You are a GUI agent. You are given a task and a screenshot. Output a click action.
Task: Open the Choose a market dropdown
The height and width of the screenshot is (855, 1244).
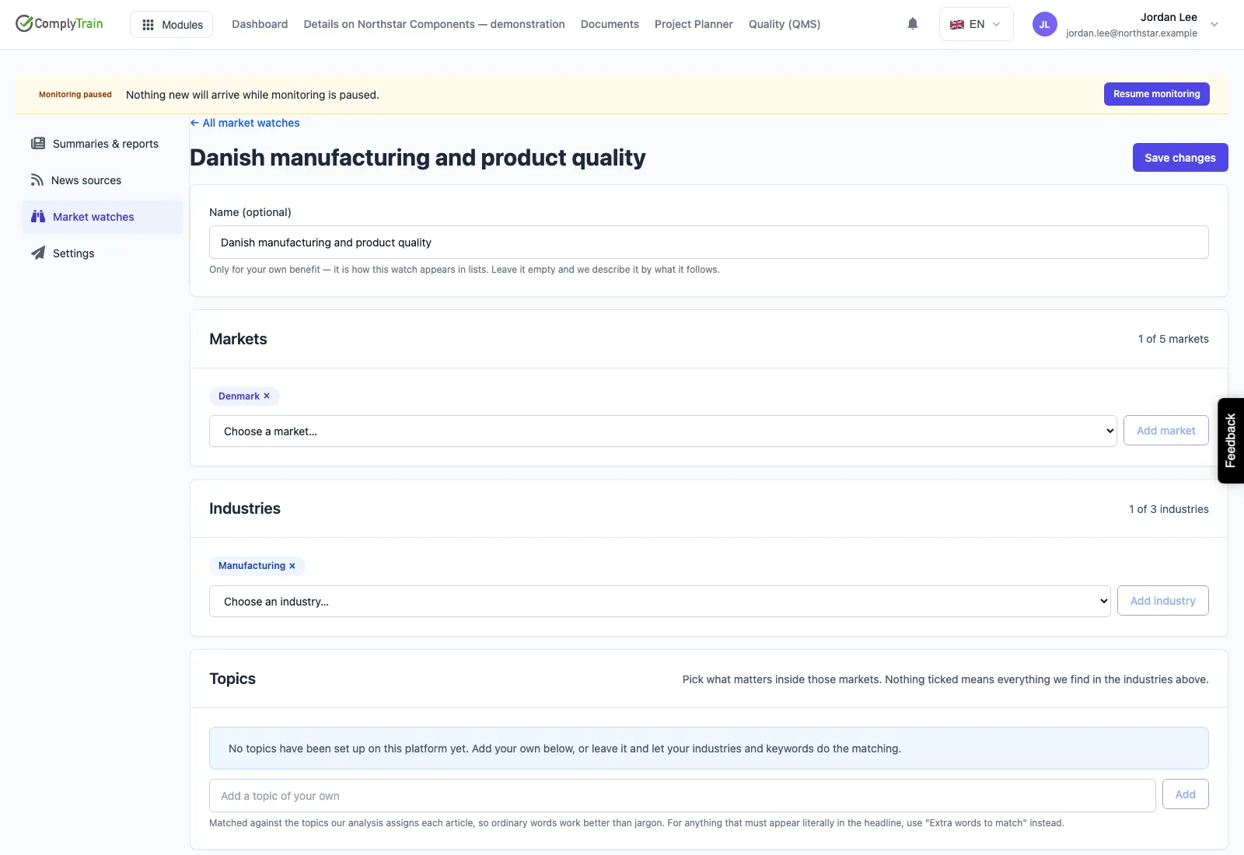(662, 431)
